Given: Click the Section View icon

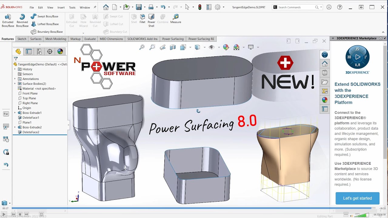Looking at the screenshot, I should click(173, 47).
